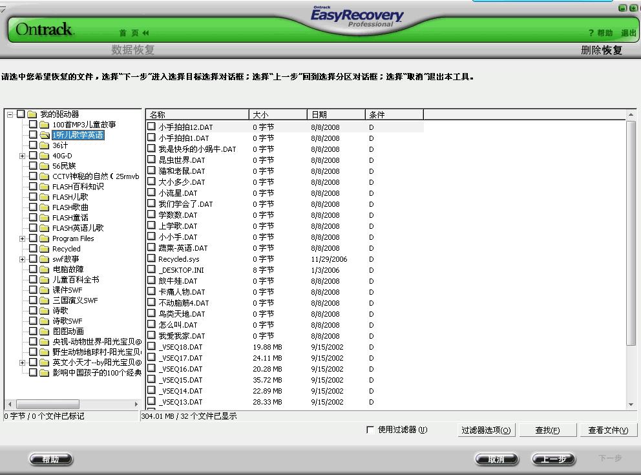Tick the checkbox for Recycled.sys
Viewport: 641px width, 475px height.
[x=152, y=259]
